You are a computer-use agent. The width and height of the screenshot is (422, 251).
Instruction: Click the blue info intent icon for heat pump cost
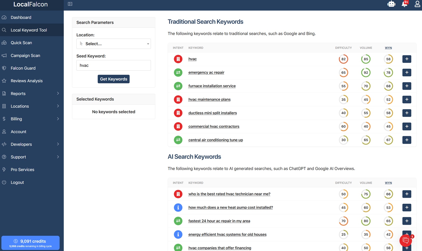coord(178,208)
